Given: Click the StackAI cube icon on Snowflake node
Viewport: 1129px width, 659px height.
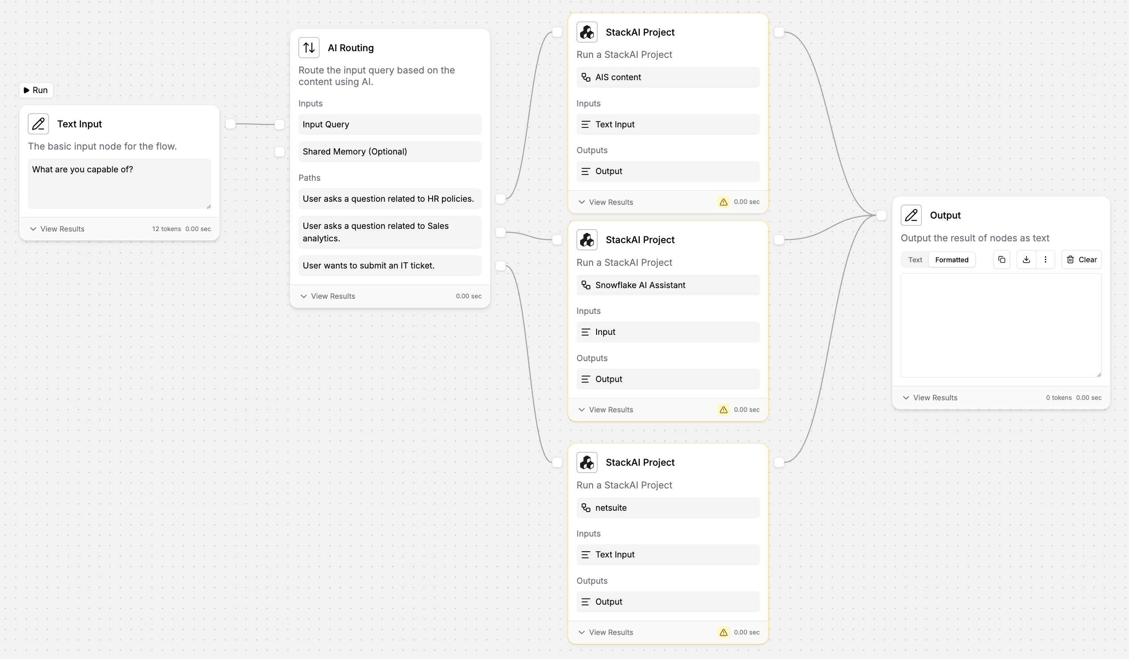Looking at the screenshot, I should click(587, 240).
